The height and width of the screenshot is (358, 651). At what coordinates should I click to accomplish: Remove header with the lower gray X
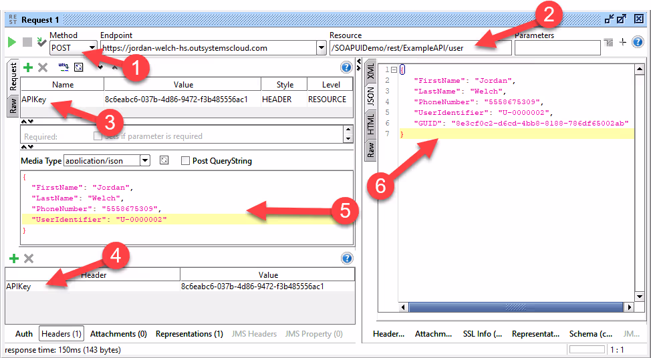[29, 258]
